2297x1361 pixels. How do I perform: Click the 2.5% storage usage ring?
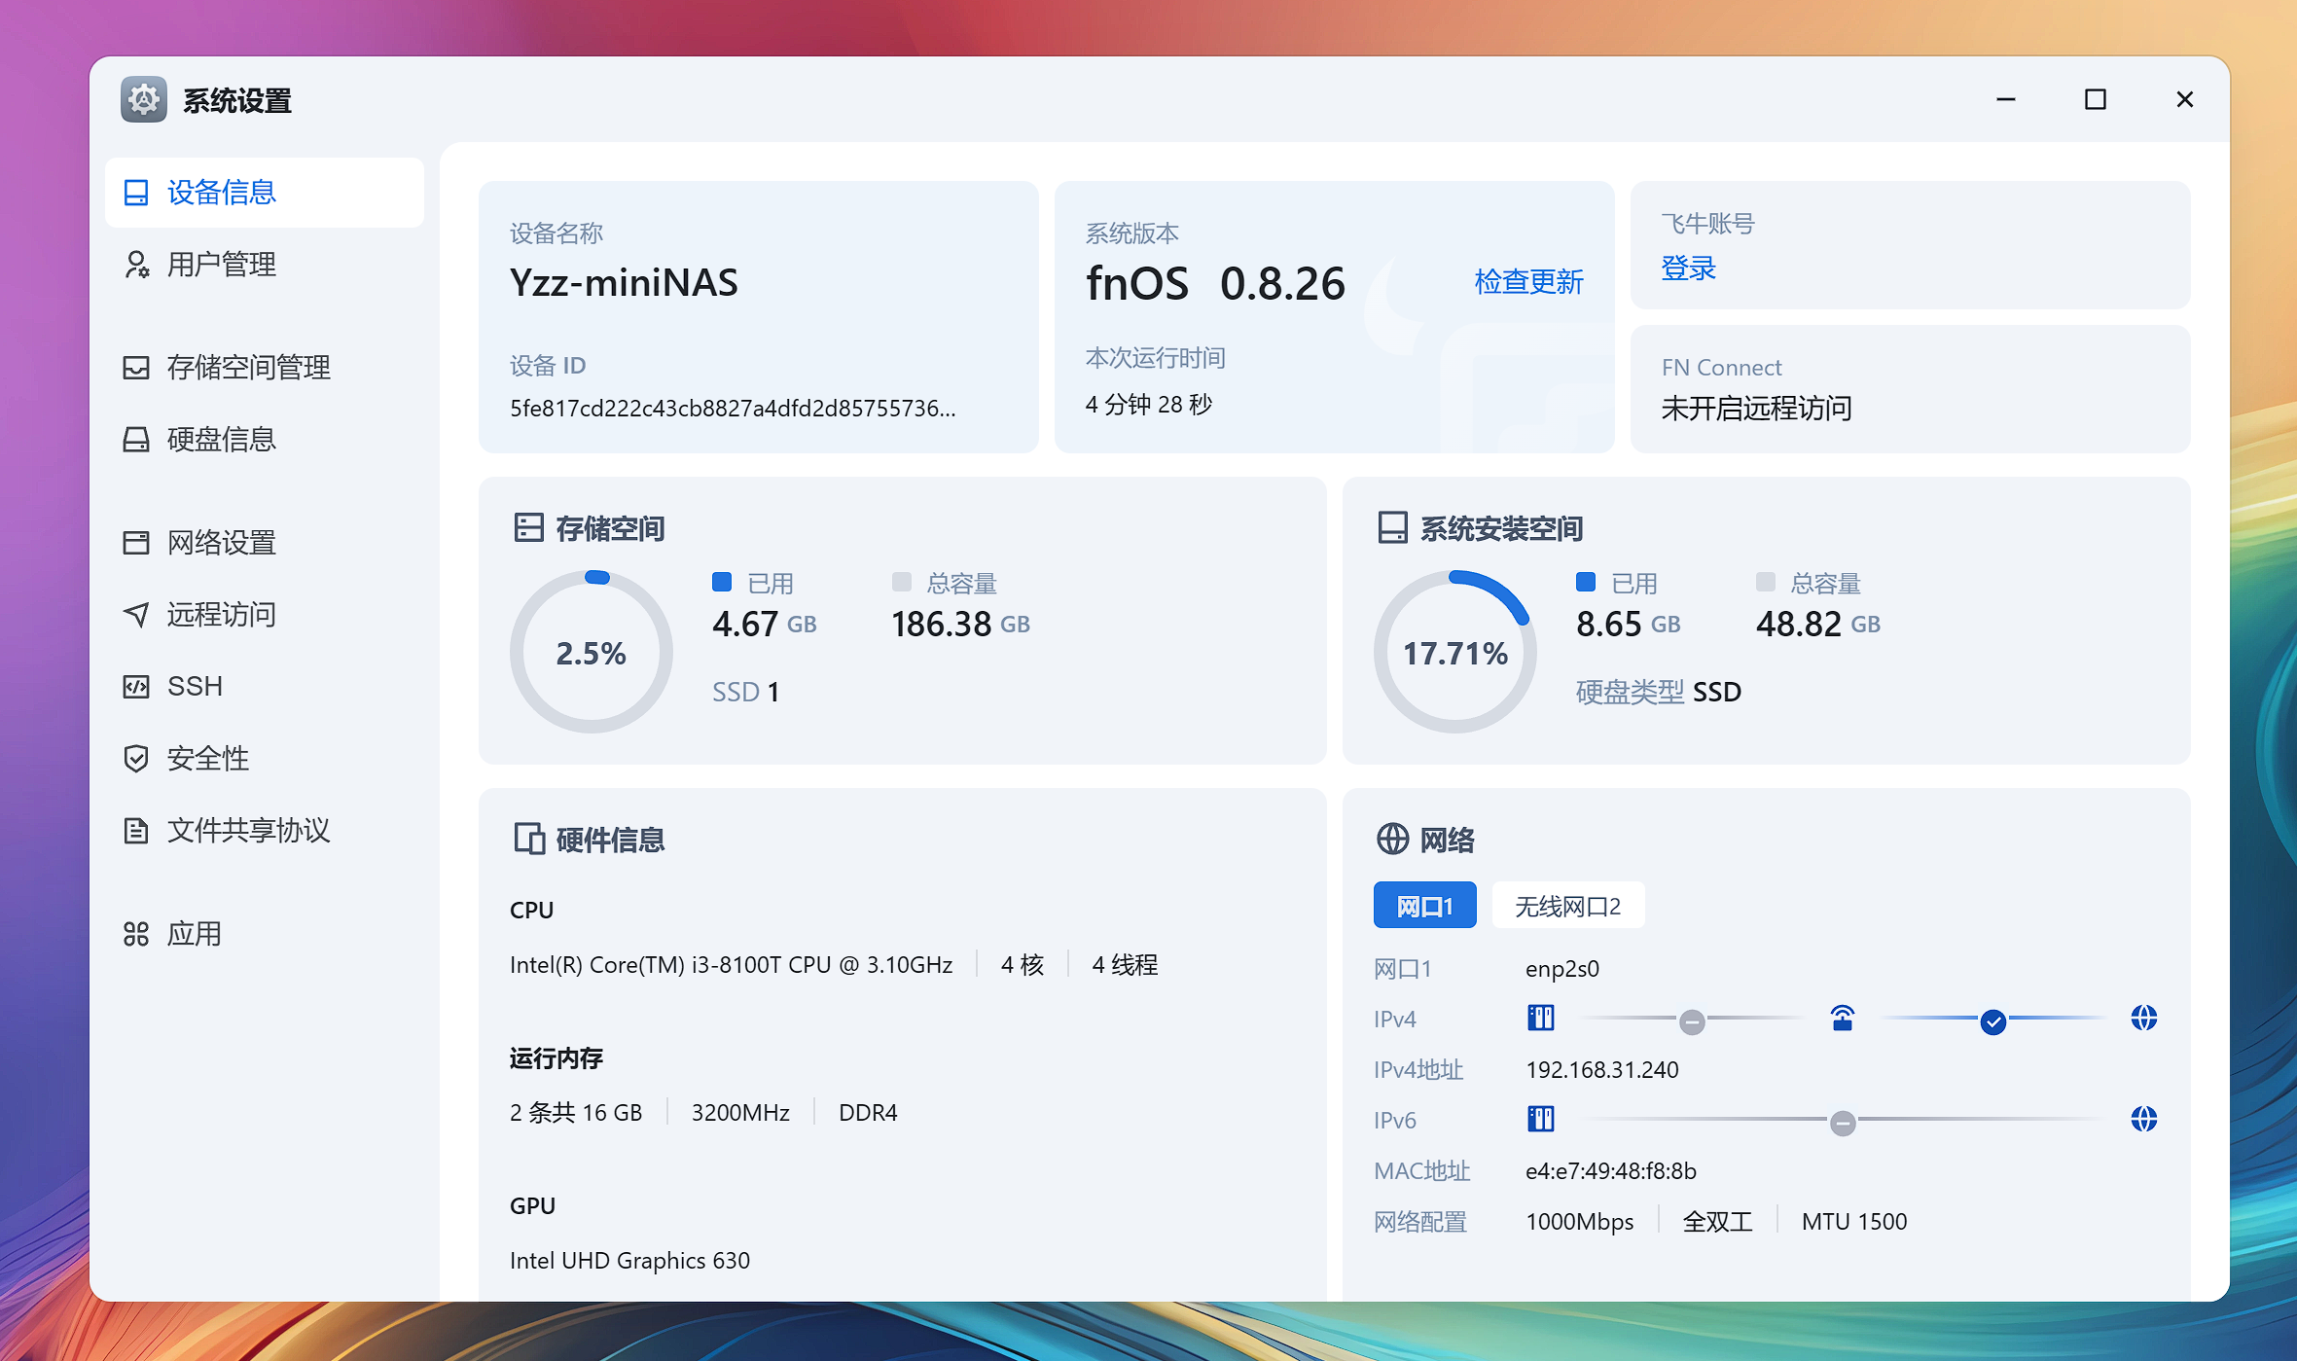click(x=592, y=652)
